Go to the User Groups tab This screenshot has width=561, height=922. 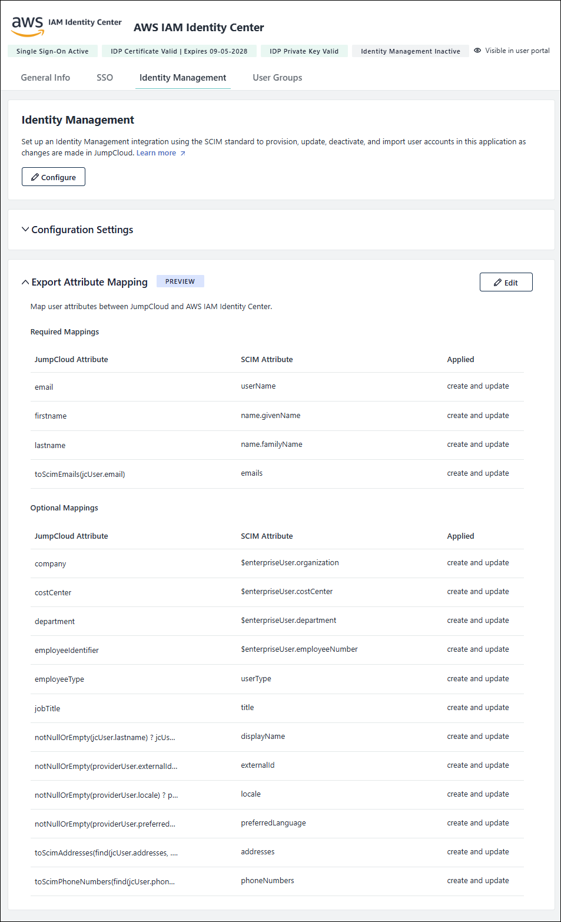click(x=277, y=78)
